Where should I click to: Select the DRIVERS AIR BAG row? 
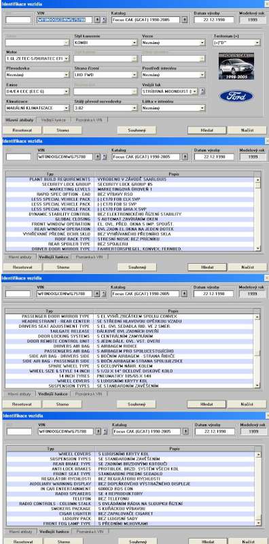pos(130,346)
